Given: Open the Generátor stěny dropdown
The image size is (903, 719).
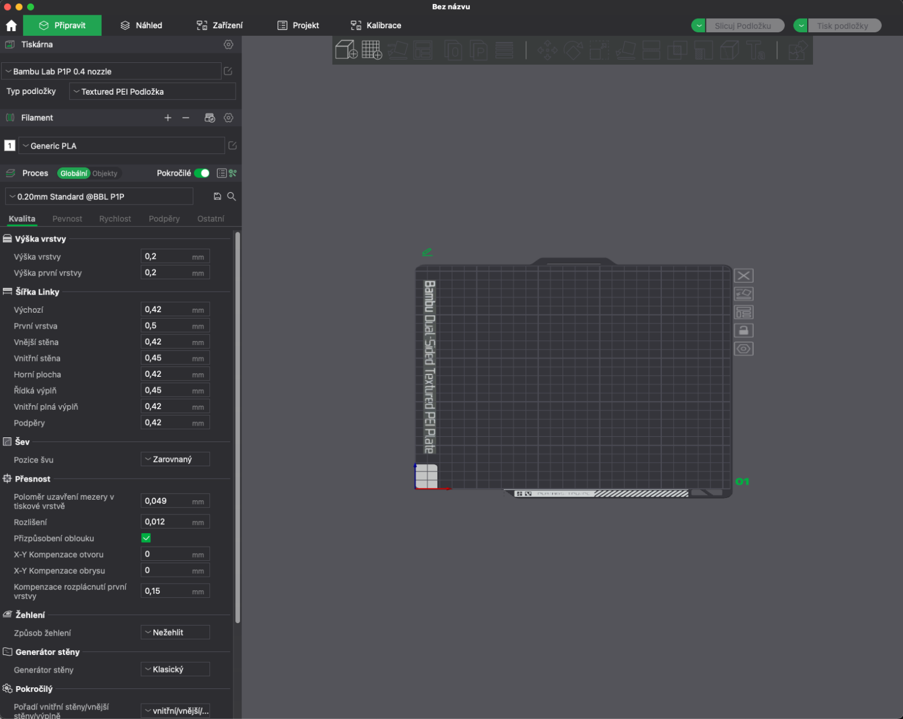Looking at the screenshot, I should (175, 669).
